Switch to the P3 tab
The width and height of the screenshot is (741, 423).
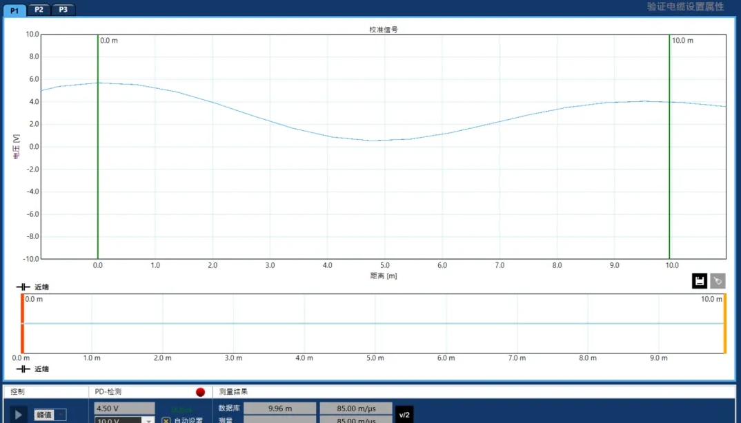click(x=63, y=9)
